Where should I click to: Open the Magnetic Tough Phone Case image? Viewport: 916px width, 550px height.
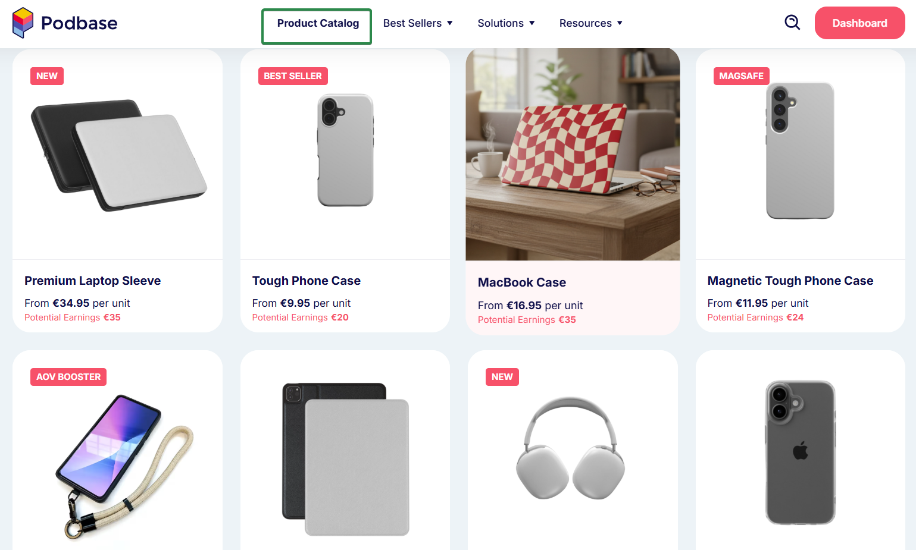(800, 150)
